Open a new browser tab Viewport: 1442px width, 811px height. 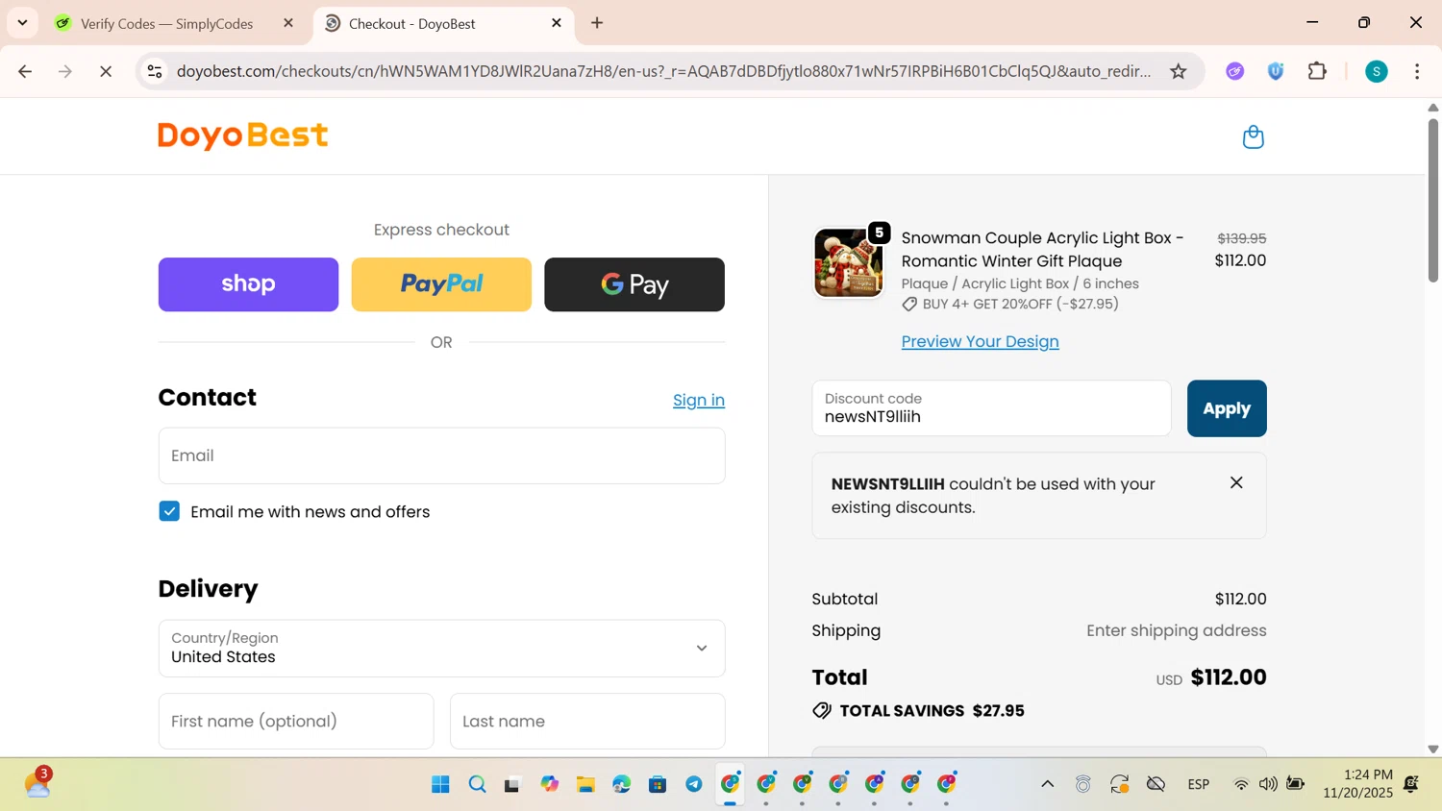[x=597, y=23]
